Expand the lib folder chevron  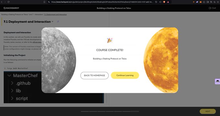click(x=12, y=91)
